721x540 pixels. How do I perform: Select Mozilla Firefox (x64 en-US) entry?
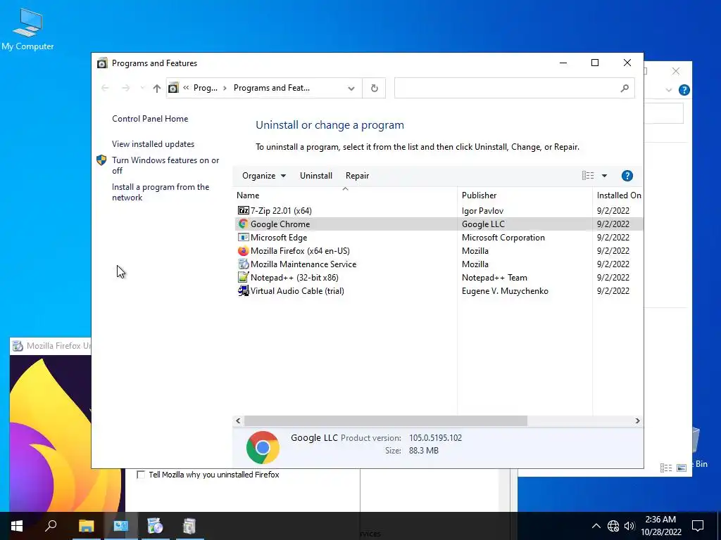(x=438, y=251)
